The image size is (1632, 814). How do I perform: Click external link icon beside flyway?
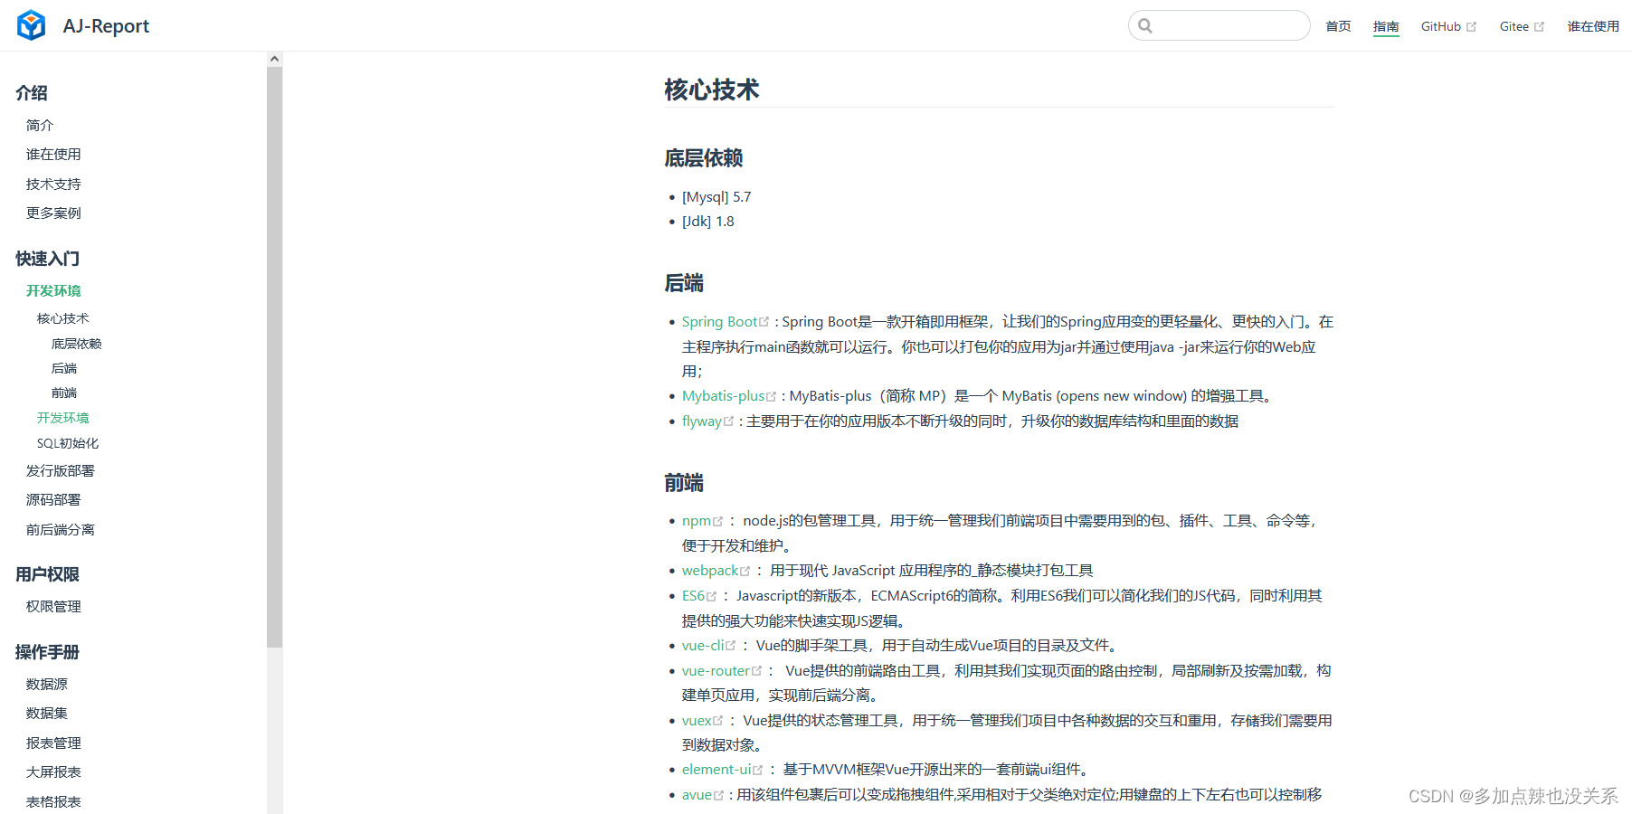tap(729, 421)
